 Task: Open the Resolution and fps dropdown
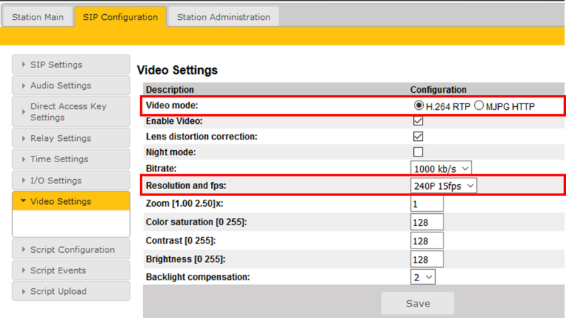[444, 186]
